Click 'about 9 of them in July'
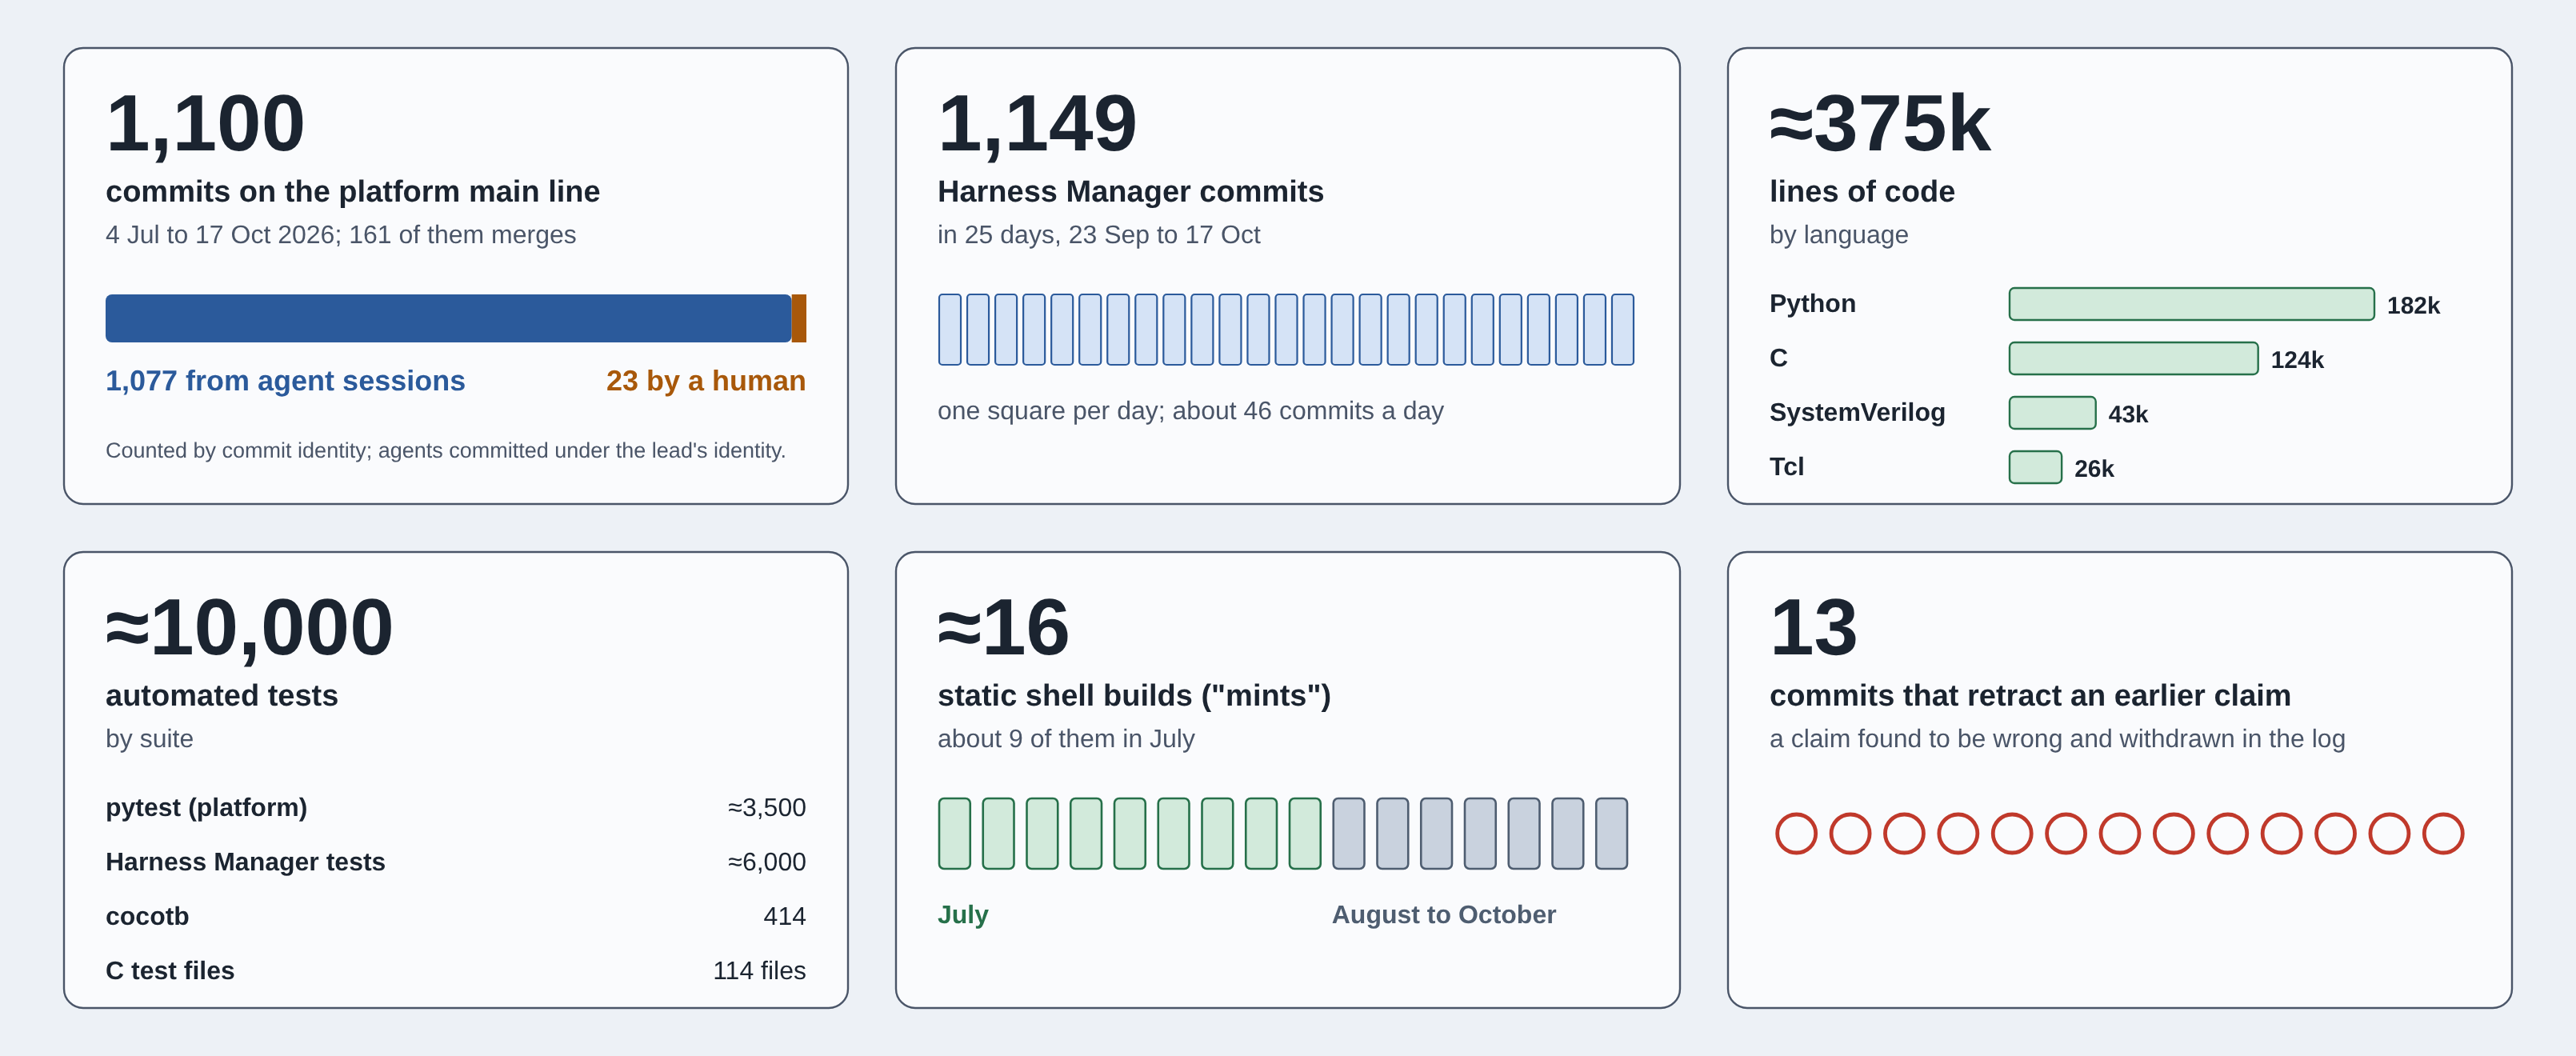This screenshot has width=2576, height=1056. pyautogui.click(x=1066, y=739)
